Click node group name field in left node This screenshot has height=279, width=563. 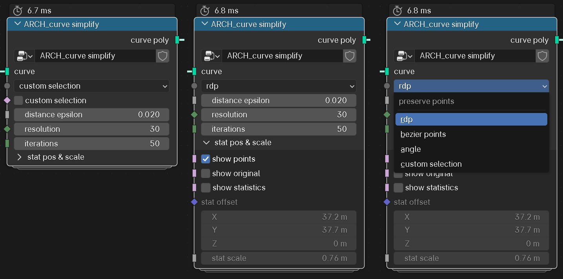pyautogui.click(x=95, y=56)
